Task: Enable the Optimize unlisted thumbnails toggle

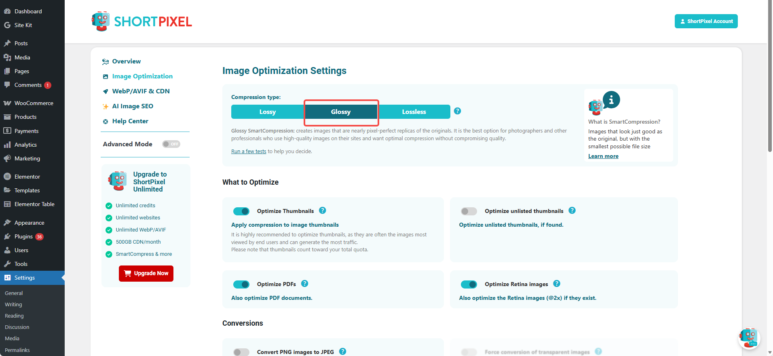Action: click(469, 211)
